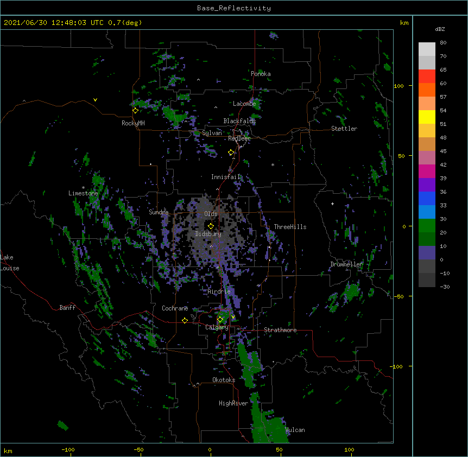Click the -50 tick on right axis
This screenshot has height=457, width=468.
pyautogui.click(x=398, y=296)
